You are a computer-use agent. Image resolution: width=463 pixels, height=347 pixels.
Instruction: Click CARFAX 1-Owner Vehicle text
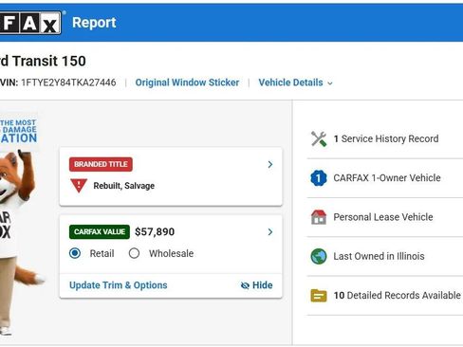coord(387,178)
